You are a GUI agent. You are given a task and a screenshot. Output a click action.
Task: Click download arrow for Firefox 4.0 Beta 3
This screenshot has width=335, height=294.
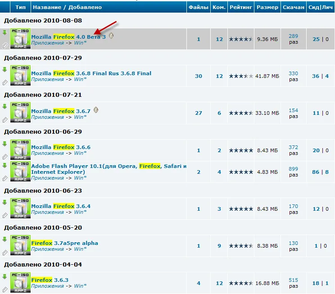coord(5,33)
